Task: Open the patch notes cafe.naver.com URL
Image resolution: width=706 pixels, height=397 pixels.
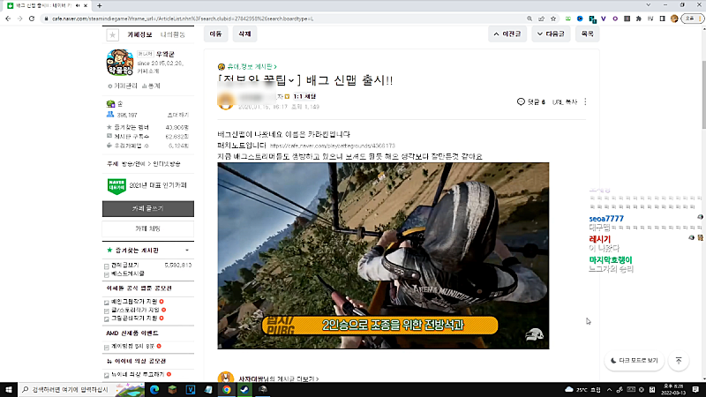Action: click(x=333, y=146)
